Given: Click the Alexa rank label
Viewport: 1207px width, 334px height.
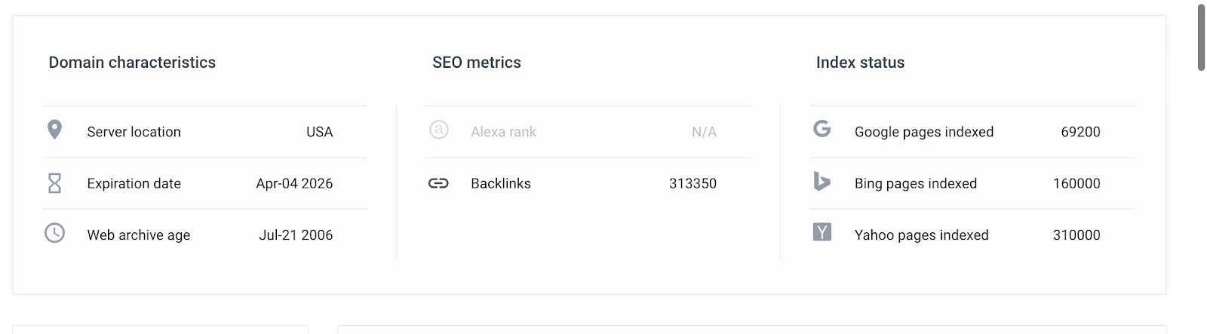Looking at the screenshot, I should tap(503, 132).
